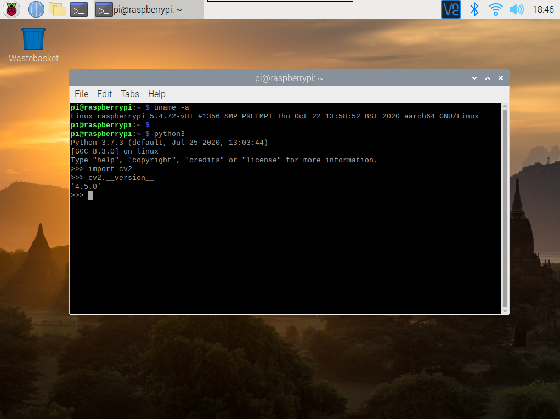Close the terminal window
This screenshot has height=419, width=560.
click(x=500, y=78)
